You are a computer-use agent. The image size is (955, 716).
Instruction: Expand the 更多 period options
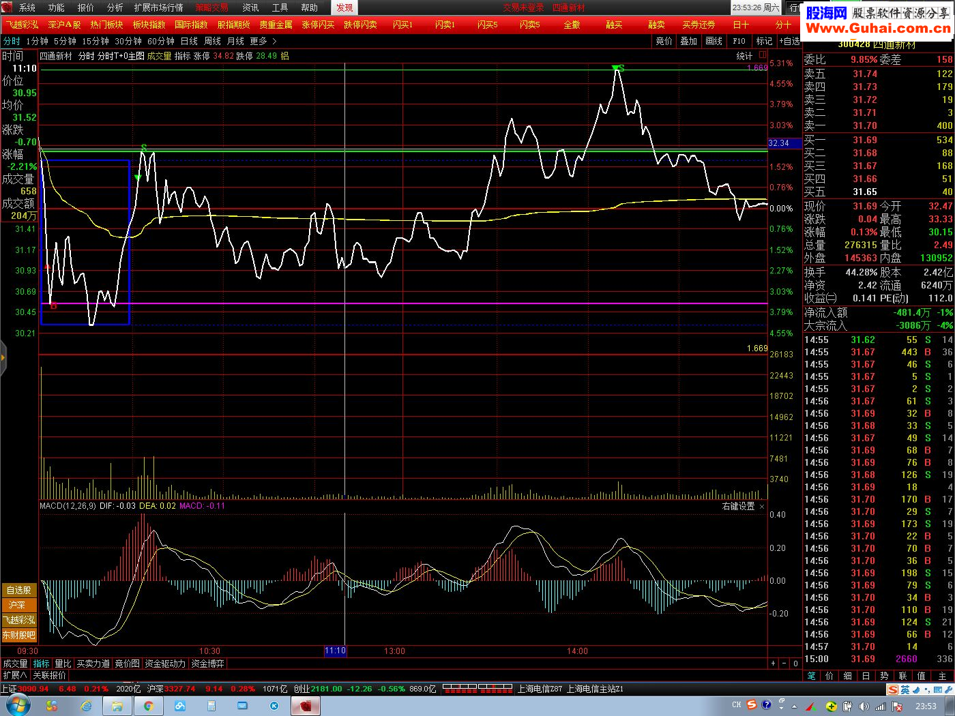[x=263, y=42]
